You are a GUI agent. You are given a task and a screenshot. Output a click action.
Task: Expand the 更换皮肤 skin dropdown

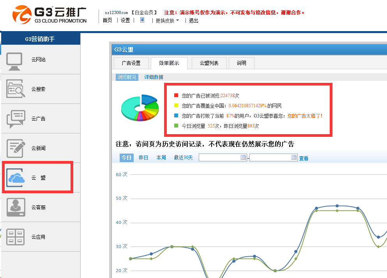pos(167,21)
